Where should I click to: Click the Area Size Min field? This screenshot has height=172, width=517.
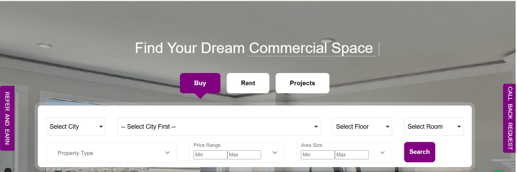click(317, 155)
